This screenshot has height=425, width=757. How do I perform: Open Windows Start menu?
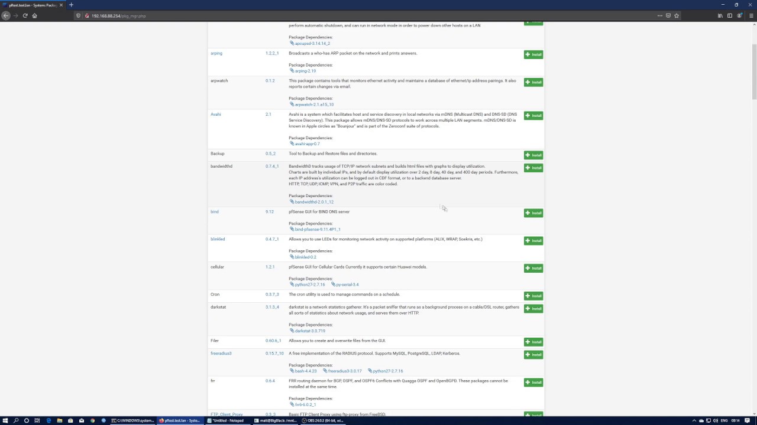[x=5, y=420]
